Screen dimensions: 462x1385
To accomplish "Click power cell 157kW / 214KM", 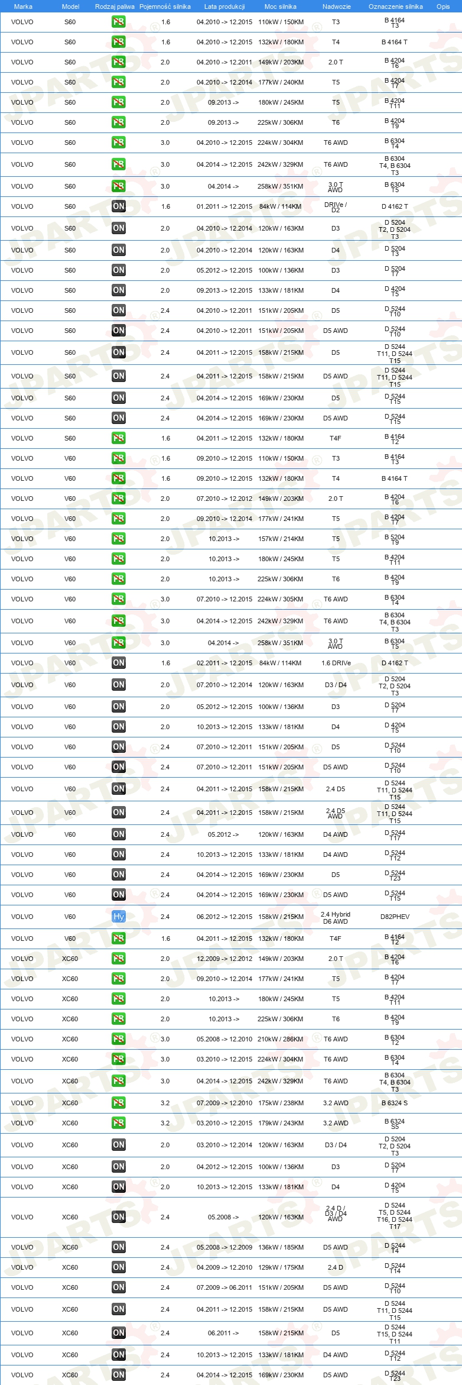I will click(281, 539).
